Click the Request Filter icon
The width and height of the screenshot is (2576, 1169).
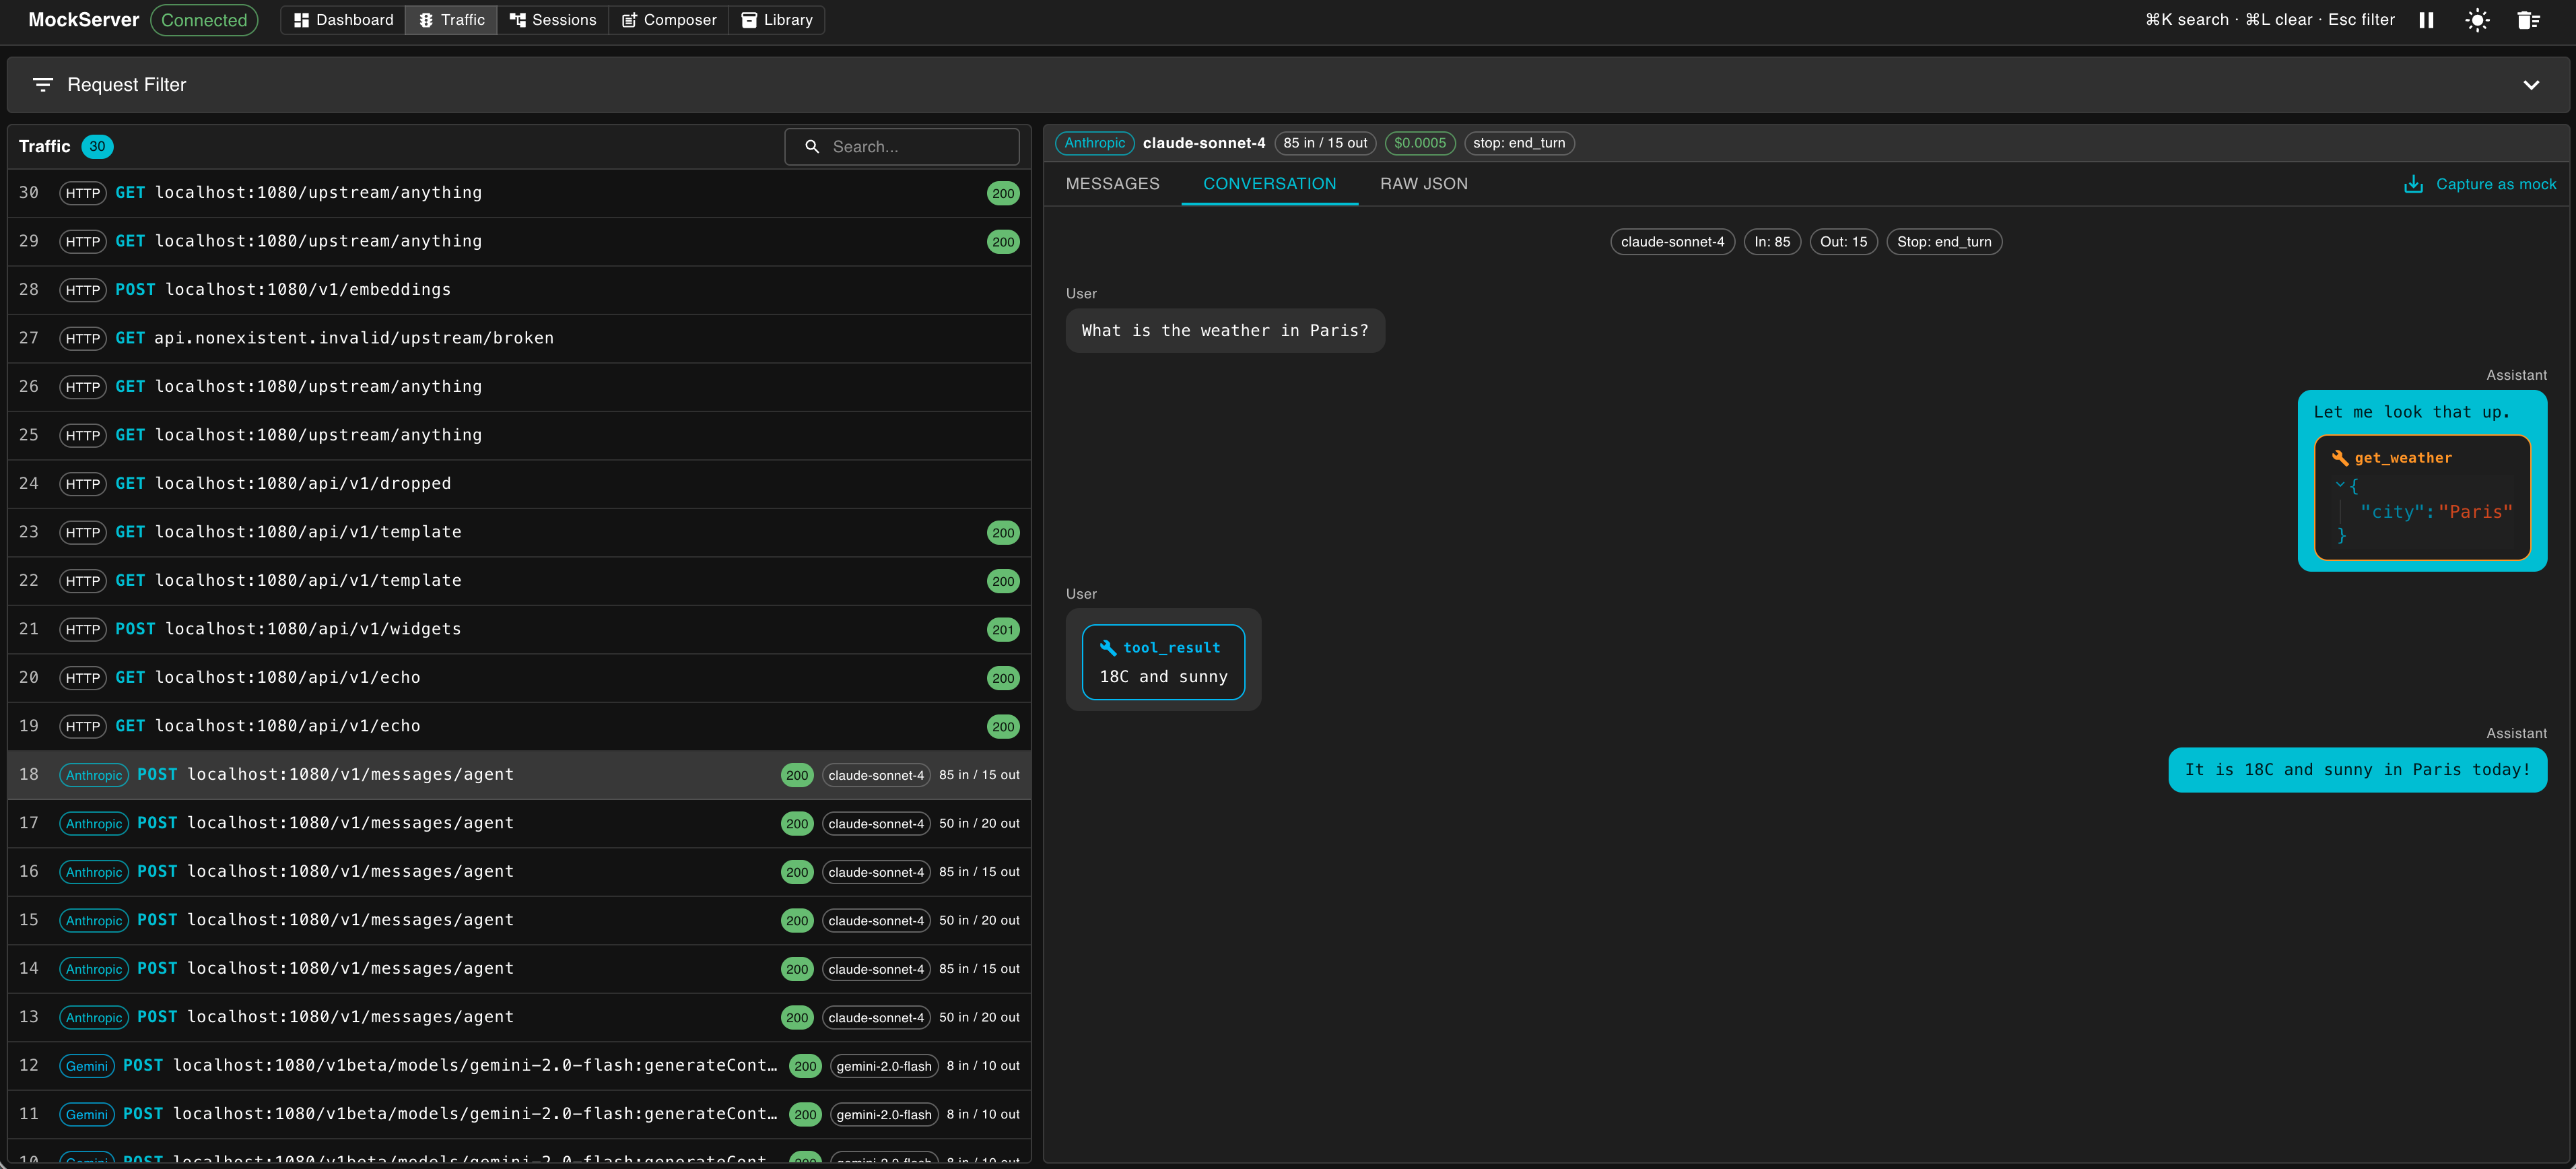pyautogui.click(x=42, y=85)
